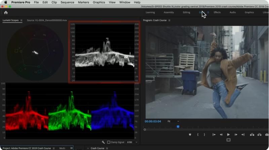Click the zoom scroll bar left handle

pos(145,130)
